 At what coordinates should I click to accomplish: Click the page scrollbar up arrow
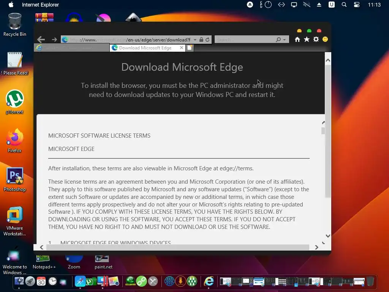coord(328,60)
